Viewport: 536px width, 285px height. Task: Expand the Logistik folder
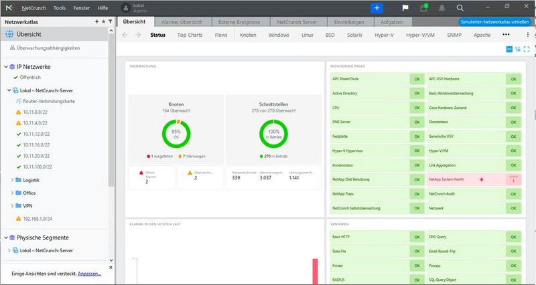tap(11, 179)
